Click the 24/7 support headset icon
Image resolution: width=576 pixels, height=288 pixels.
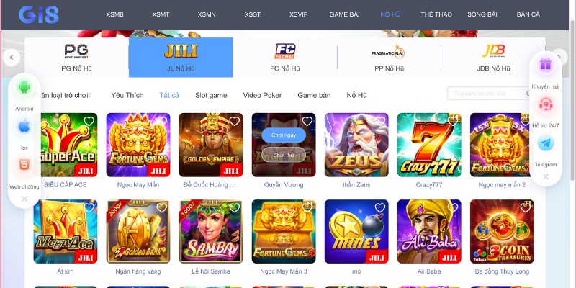[x=546, y=104]
